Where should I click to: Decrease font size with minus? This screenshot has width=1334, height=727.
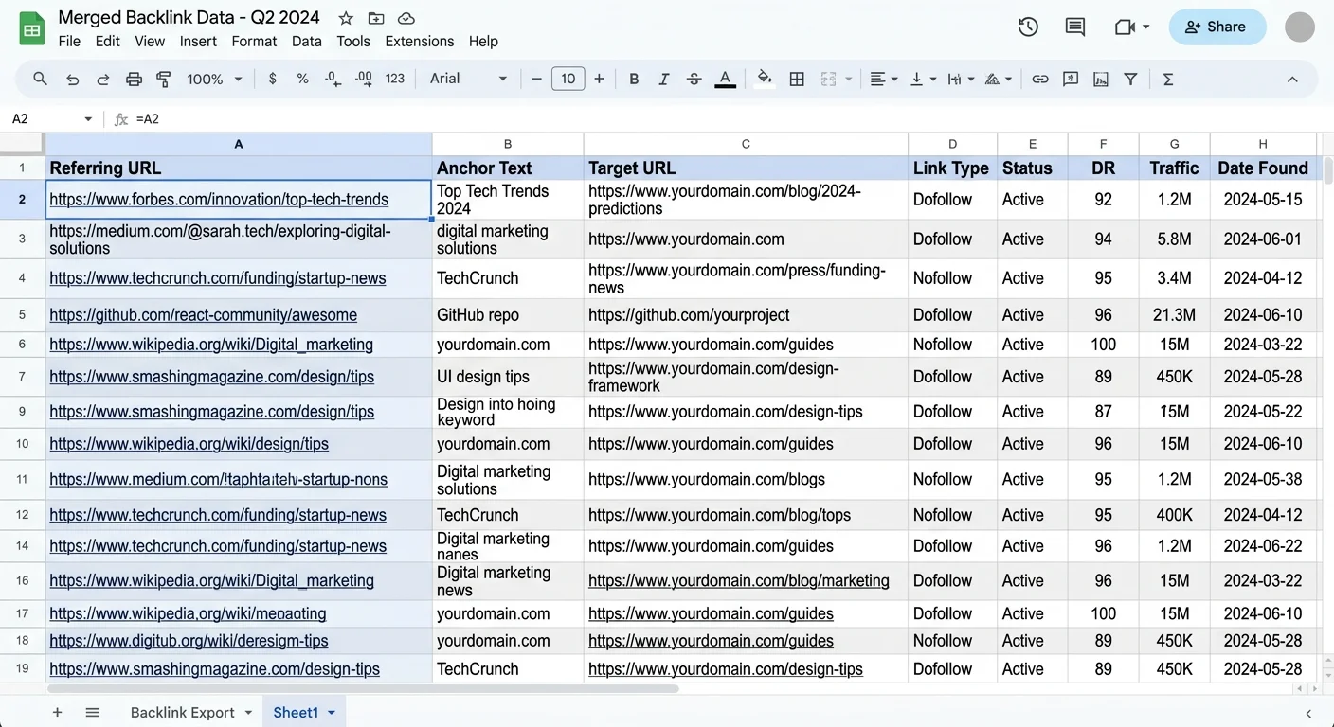[536, 80]
